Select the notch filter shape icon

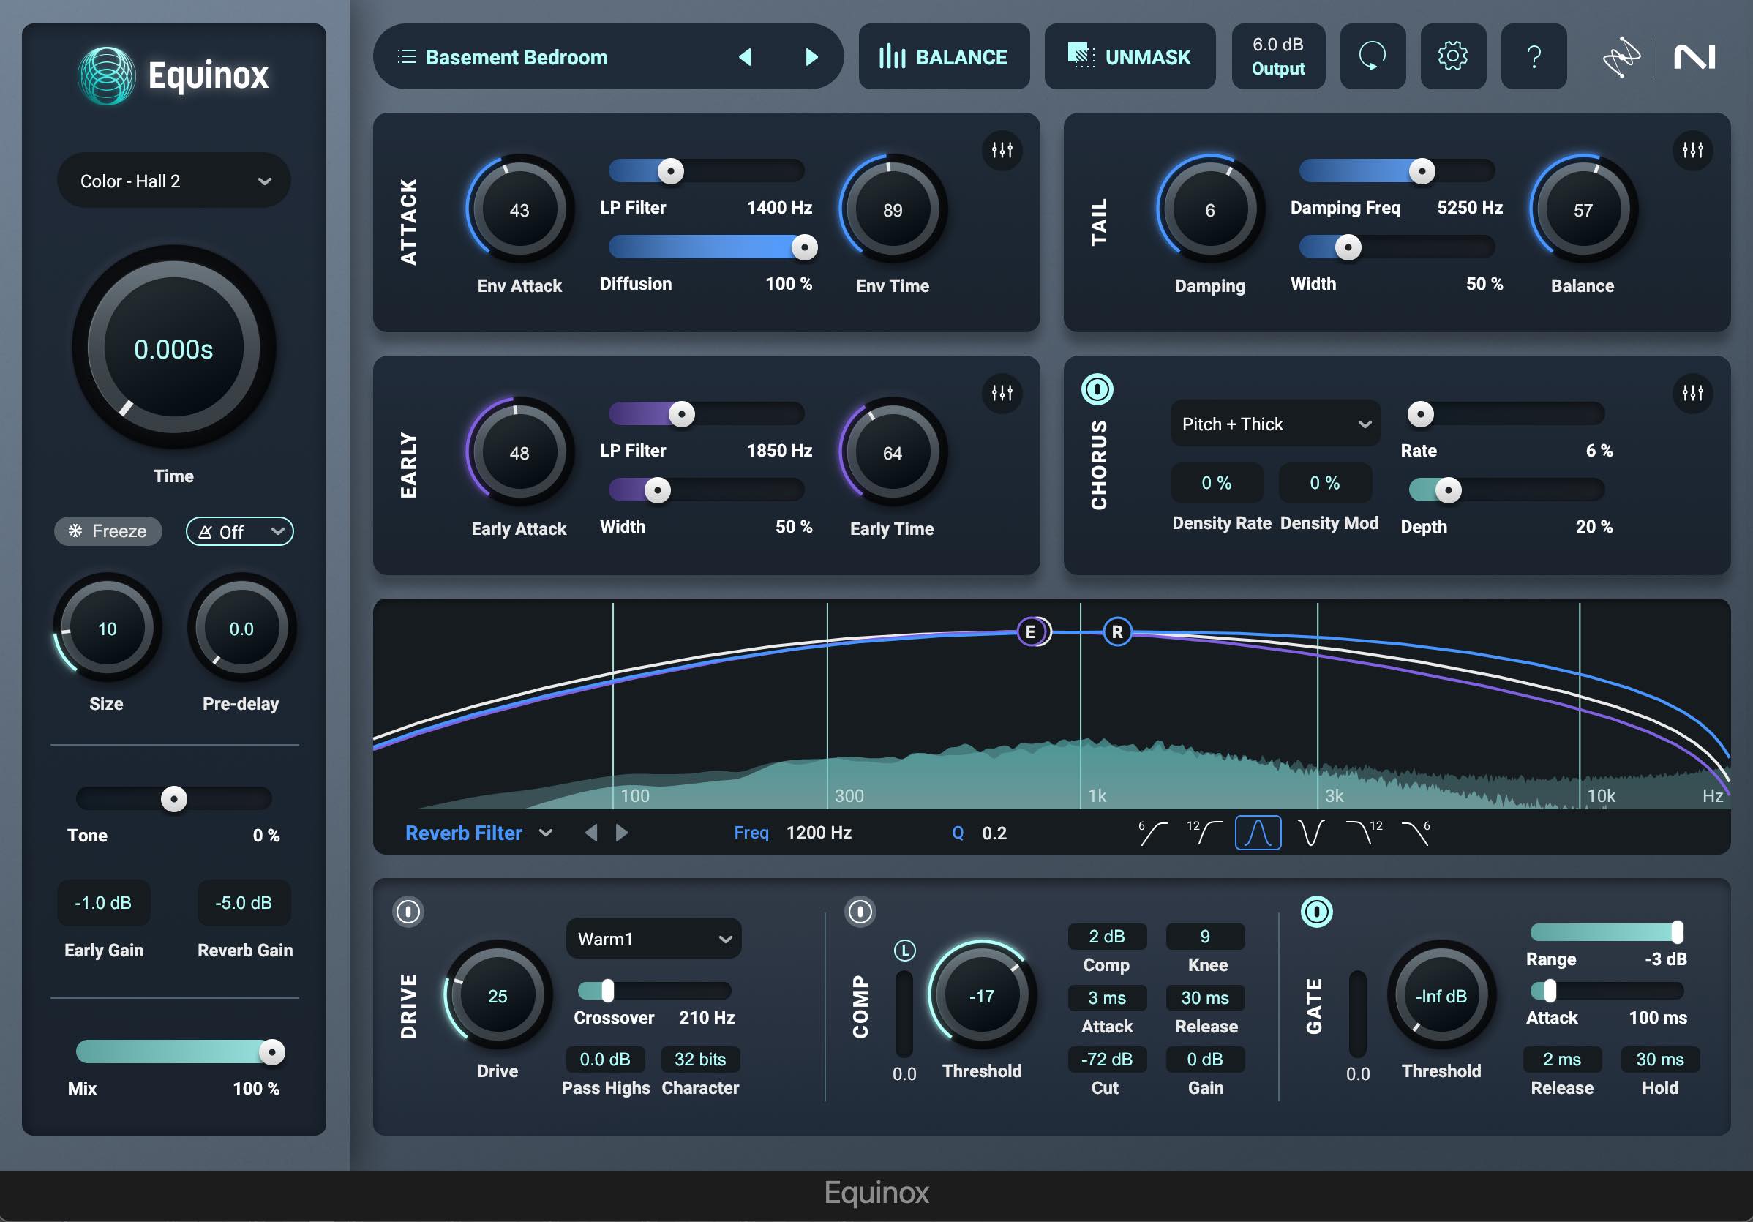click(1310, 833)
